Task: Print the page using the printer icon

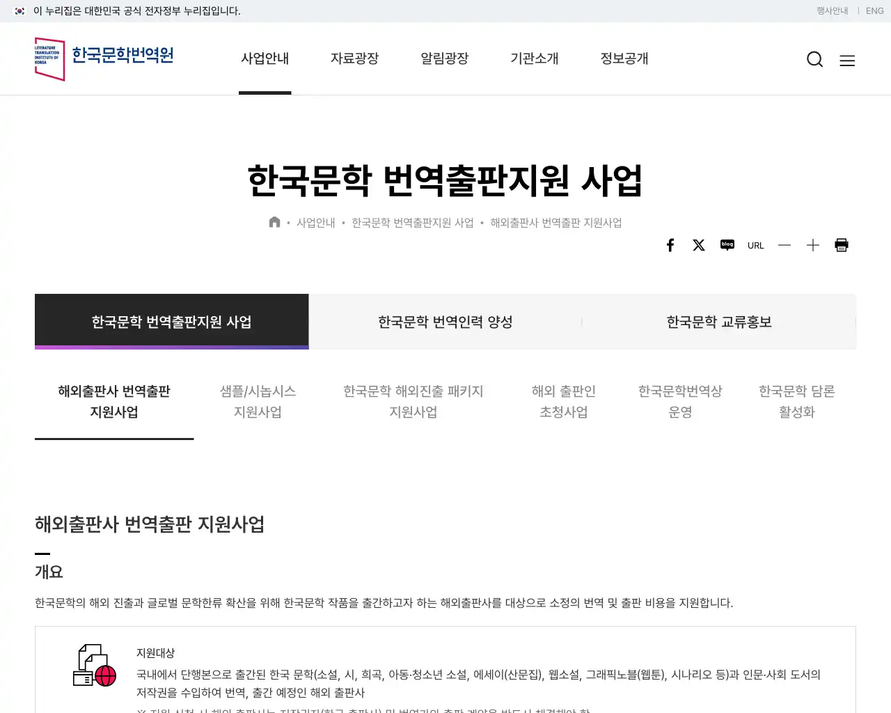Action: (x=842, y=244)
